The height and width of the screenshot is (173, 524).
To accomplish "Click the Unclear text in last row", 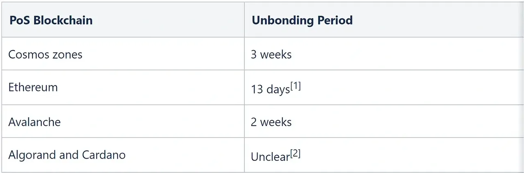I will click(270, 157).
